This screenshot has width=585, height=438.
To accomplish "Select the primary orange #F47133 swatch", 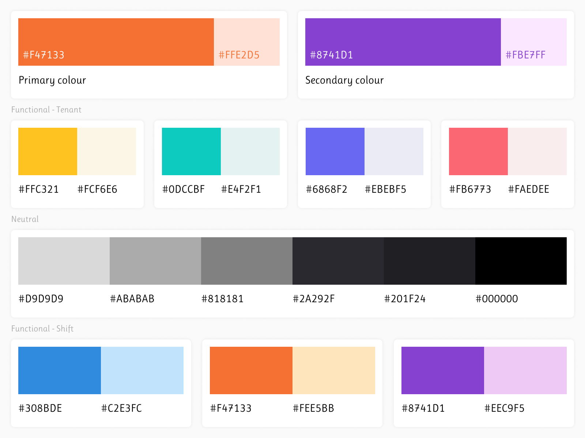I will point(116,42).
